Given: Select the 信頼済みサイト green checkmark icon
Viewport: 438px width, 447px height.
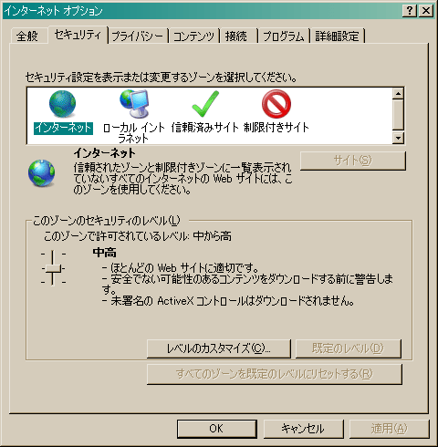Looking at the screenshot, I should pyautogui.click(x=205, y=104).
